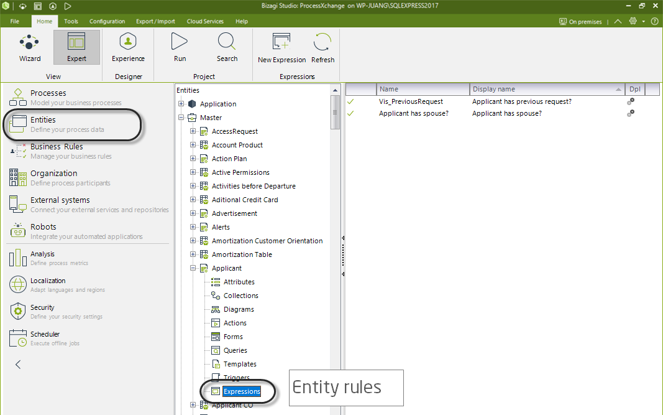Screen dimensions: 663x415
Task: Expand the AccessRequest entity
Action: click(193, 131)
